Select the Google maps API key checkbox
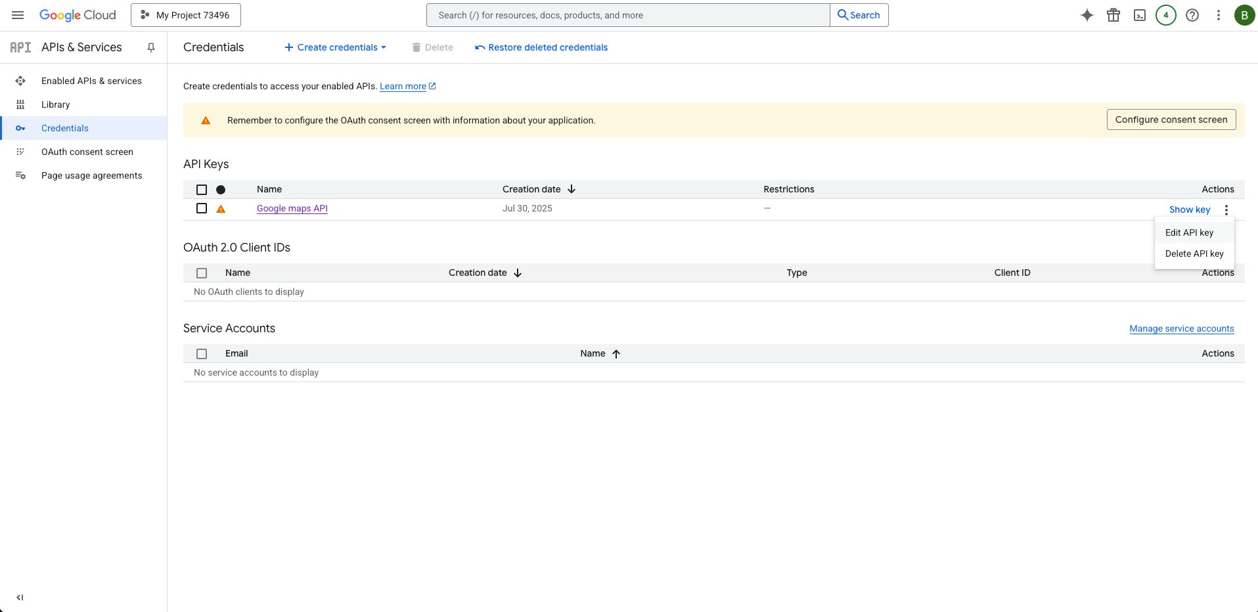 pos(202,208)
